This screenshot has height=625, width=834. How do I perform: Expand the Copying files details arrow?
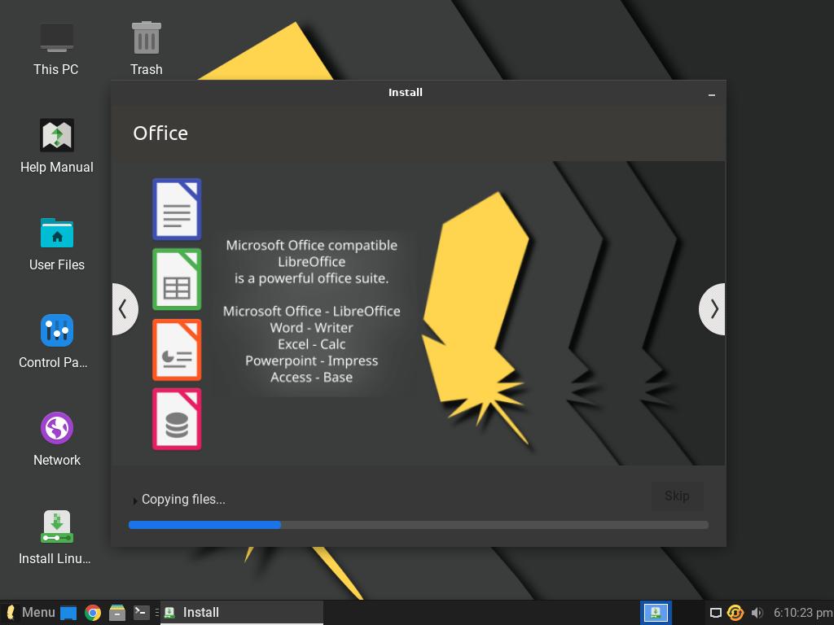coord(135,500)
